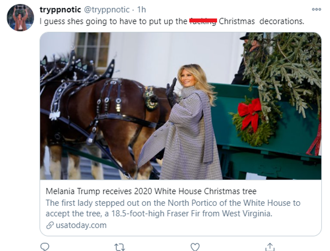The height and width of the screenshot is (251, 330).
Task: Click the tweet text about Christmas decorations
Action: [x=172, y=21]
